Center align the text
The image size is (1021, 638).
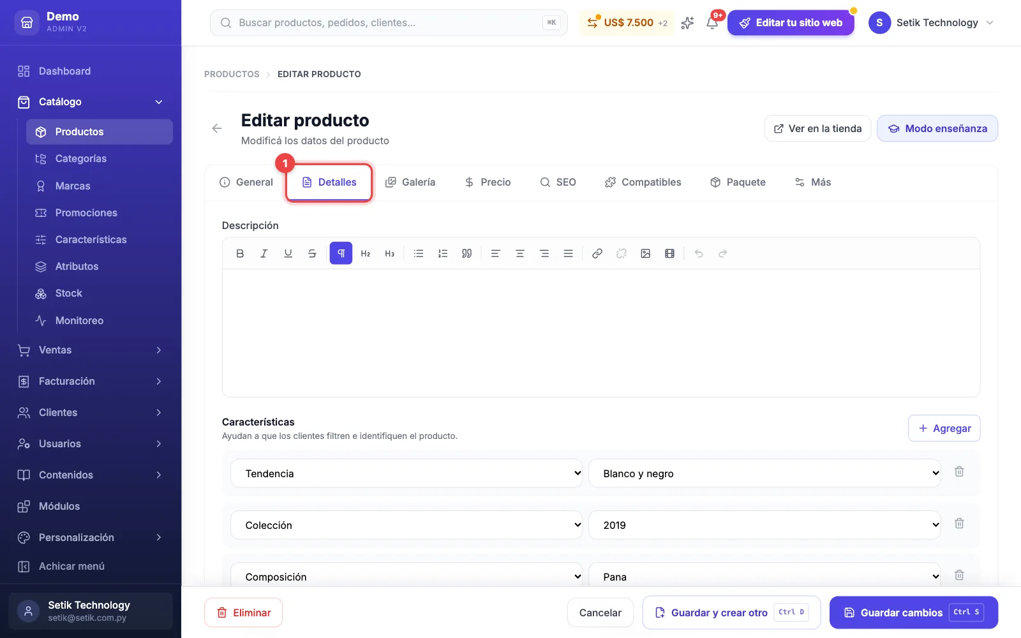pyautogui.click(x=520, y=253)
